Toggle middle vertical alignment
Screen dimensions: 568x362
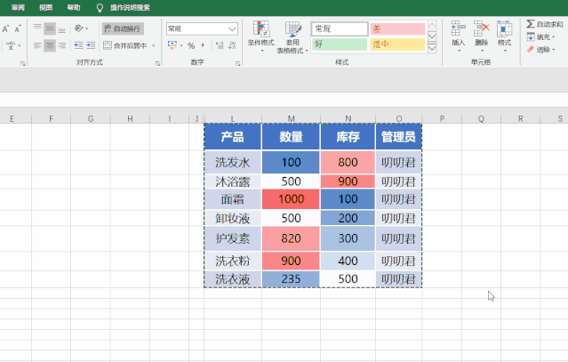[51, 28]
